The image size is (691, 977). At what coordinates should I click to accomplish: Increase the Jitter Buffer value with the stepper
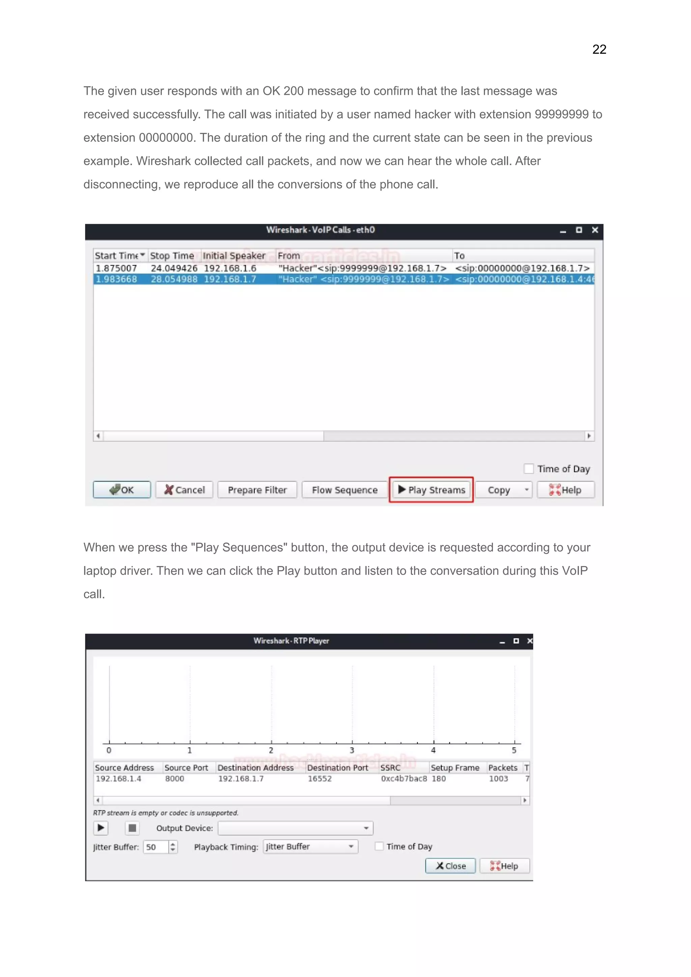173,844
